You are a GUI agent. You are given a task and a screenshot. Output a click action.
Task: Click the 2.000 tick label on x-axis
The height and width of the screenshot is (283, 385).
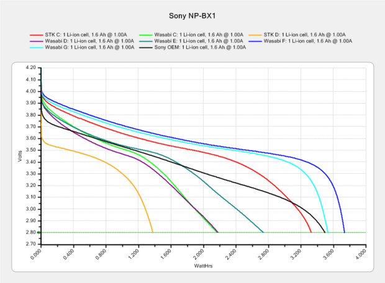[x=198, y=254]
